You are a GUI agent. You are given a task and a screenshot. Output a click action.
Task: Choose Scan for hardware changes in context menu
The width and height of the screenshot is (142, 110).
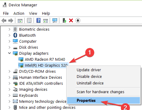103,92
